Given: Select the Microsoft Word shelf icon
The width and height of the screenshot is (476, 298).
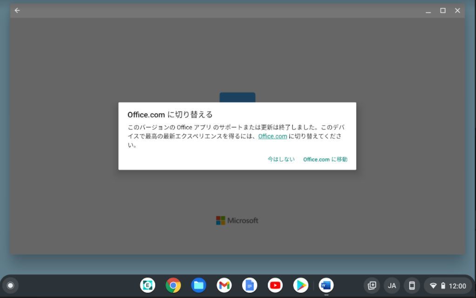Looking at the screenshot, I should coord(326,285).
